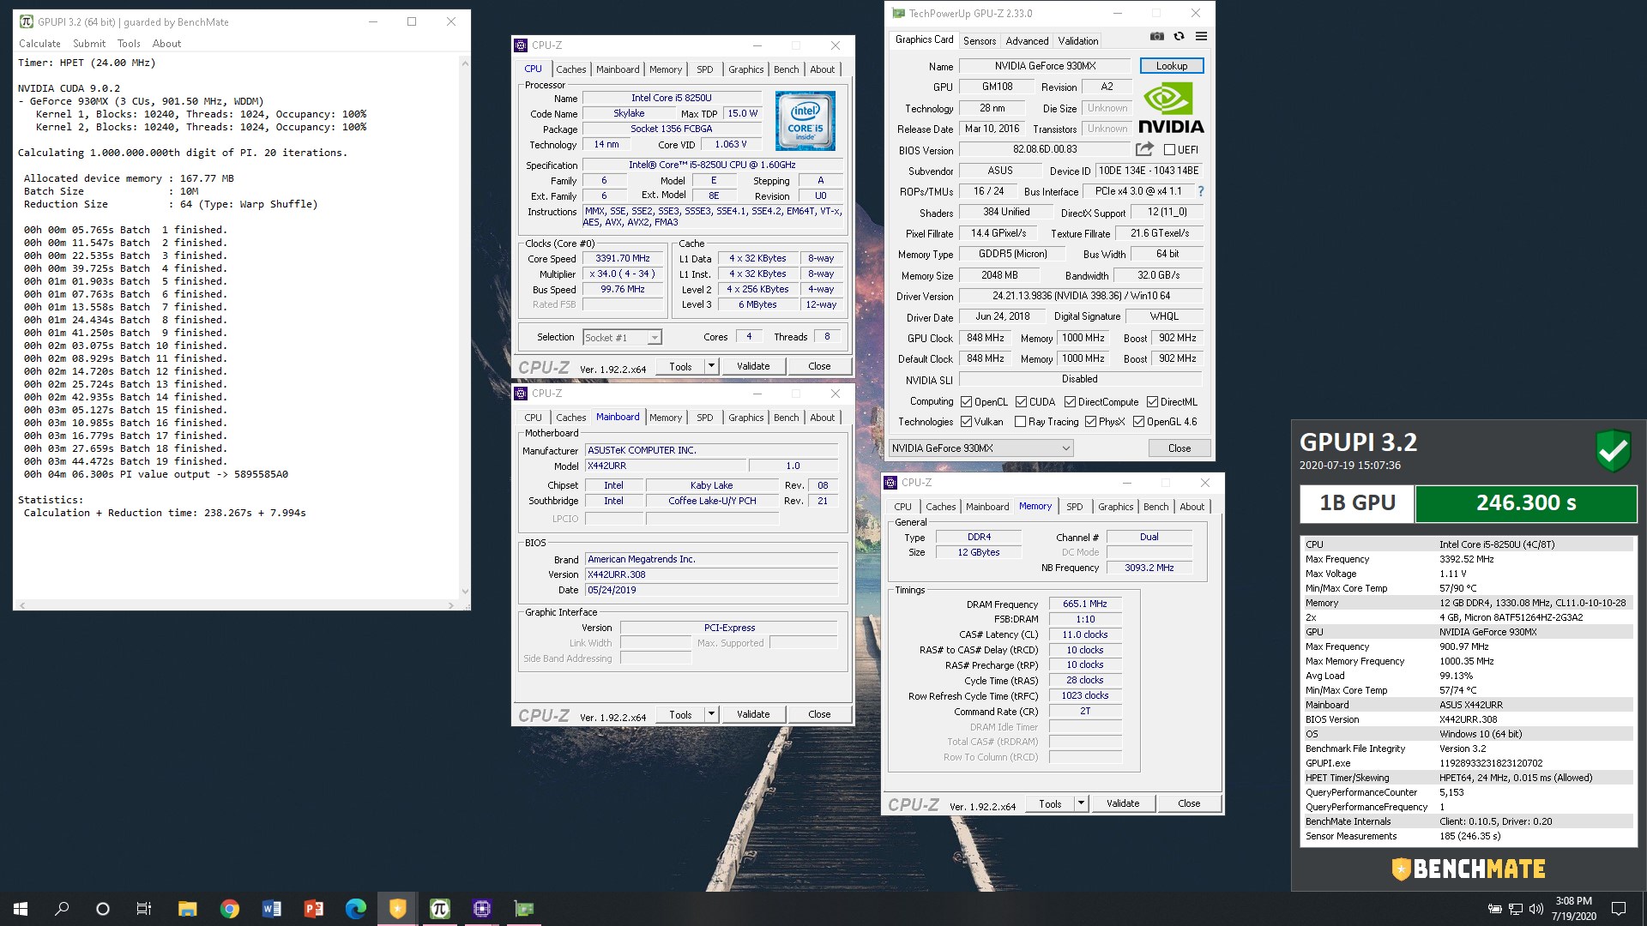Switch to SPD tab in CPU-Z Memory window
The width and height of the screenshot is (1647, 926).
click(x=1074, y=507)
